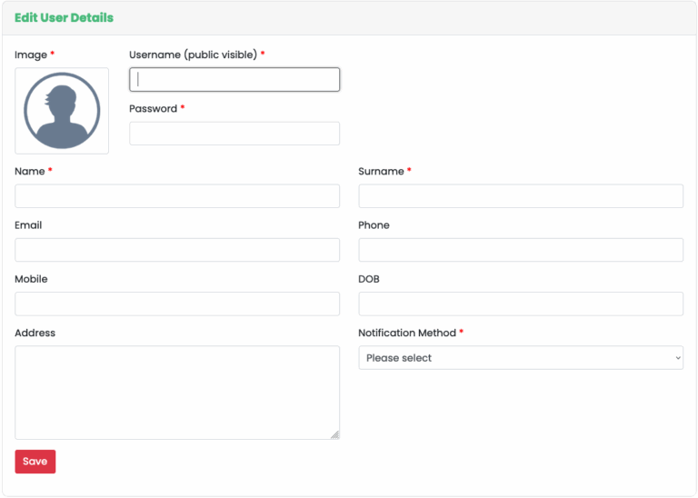698x498 pixels.
Task: Click the resize handle of the Address textarea
Action: (334, 434)
